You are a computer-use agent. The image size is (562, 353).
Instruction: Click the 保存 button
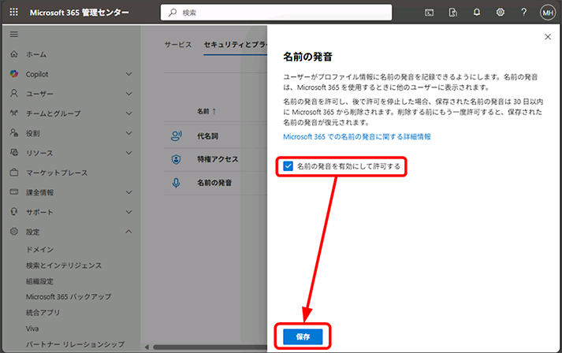click(303, 337)
